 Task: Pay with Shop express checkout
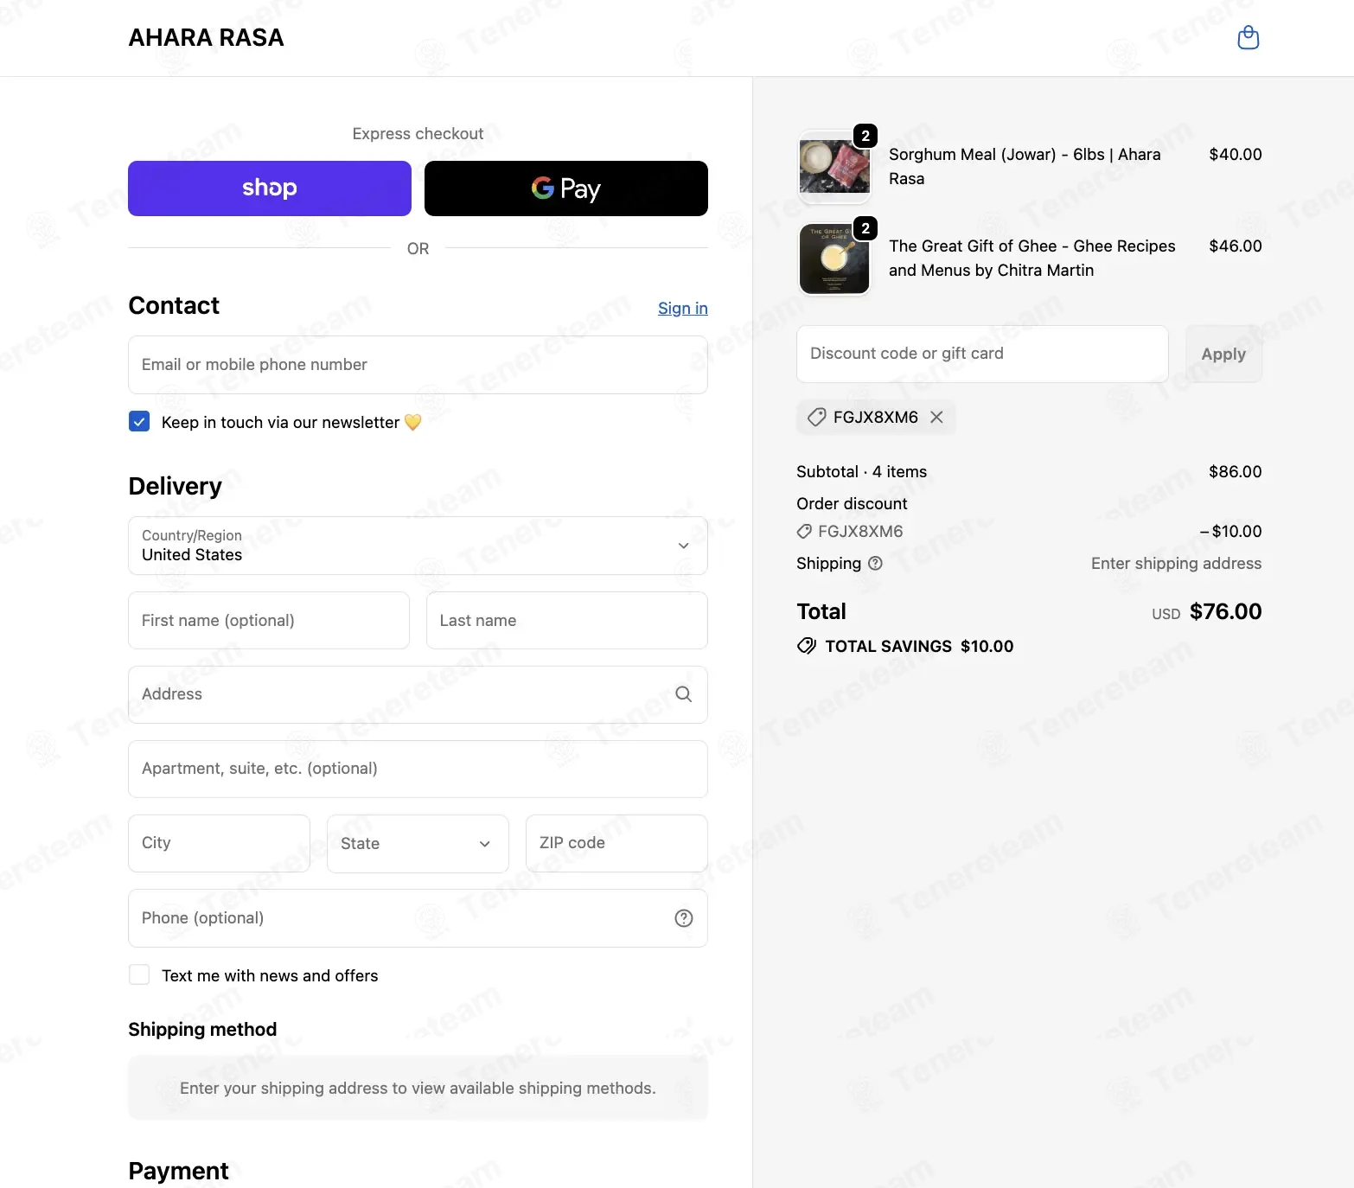[x=270, y=188]
